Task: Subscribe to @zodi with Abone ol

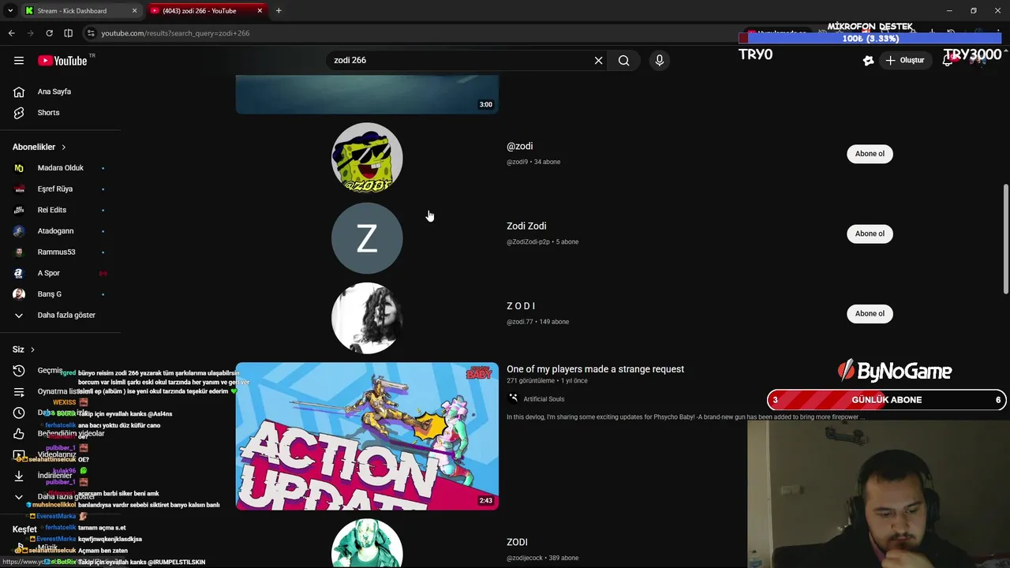Action: 870,154
